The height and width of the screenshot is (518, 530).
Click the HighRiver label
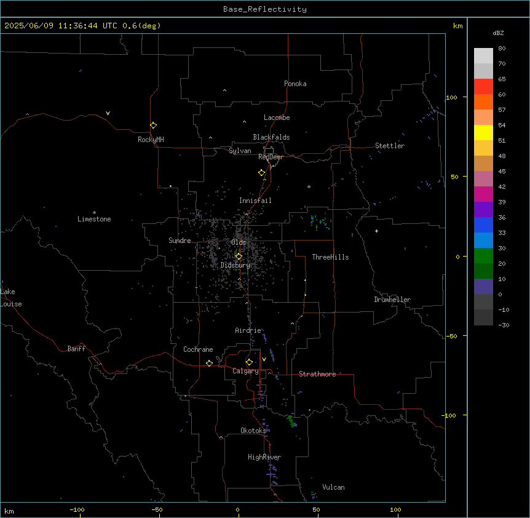(264, 457)
